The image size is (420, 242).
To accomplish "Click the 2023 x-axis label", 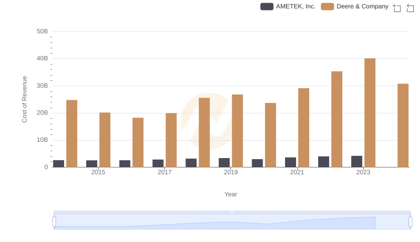I will tap(363, 172).
